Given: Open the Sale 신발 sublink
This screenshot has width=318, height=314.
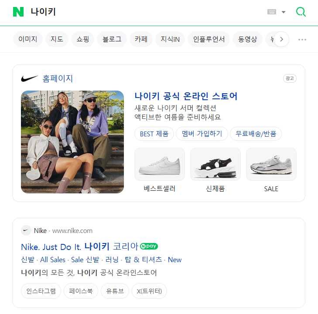Looking at the screenshot, I should [85, 260].
